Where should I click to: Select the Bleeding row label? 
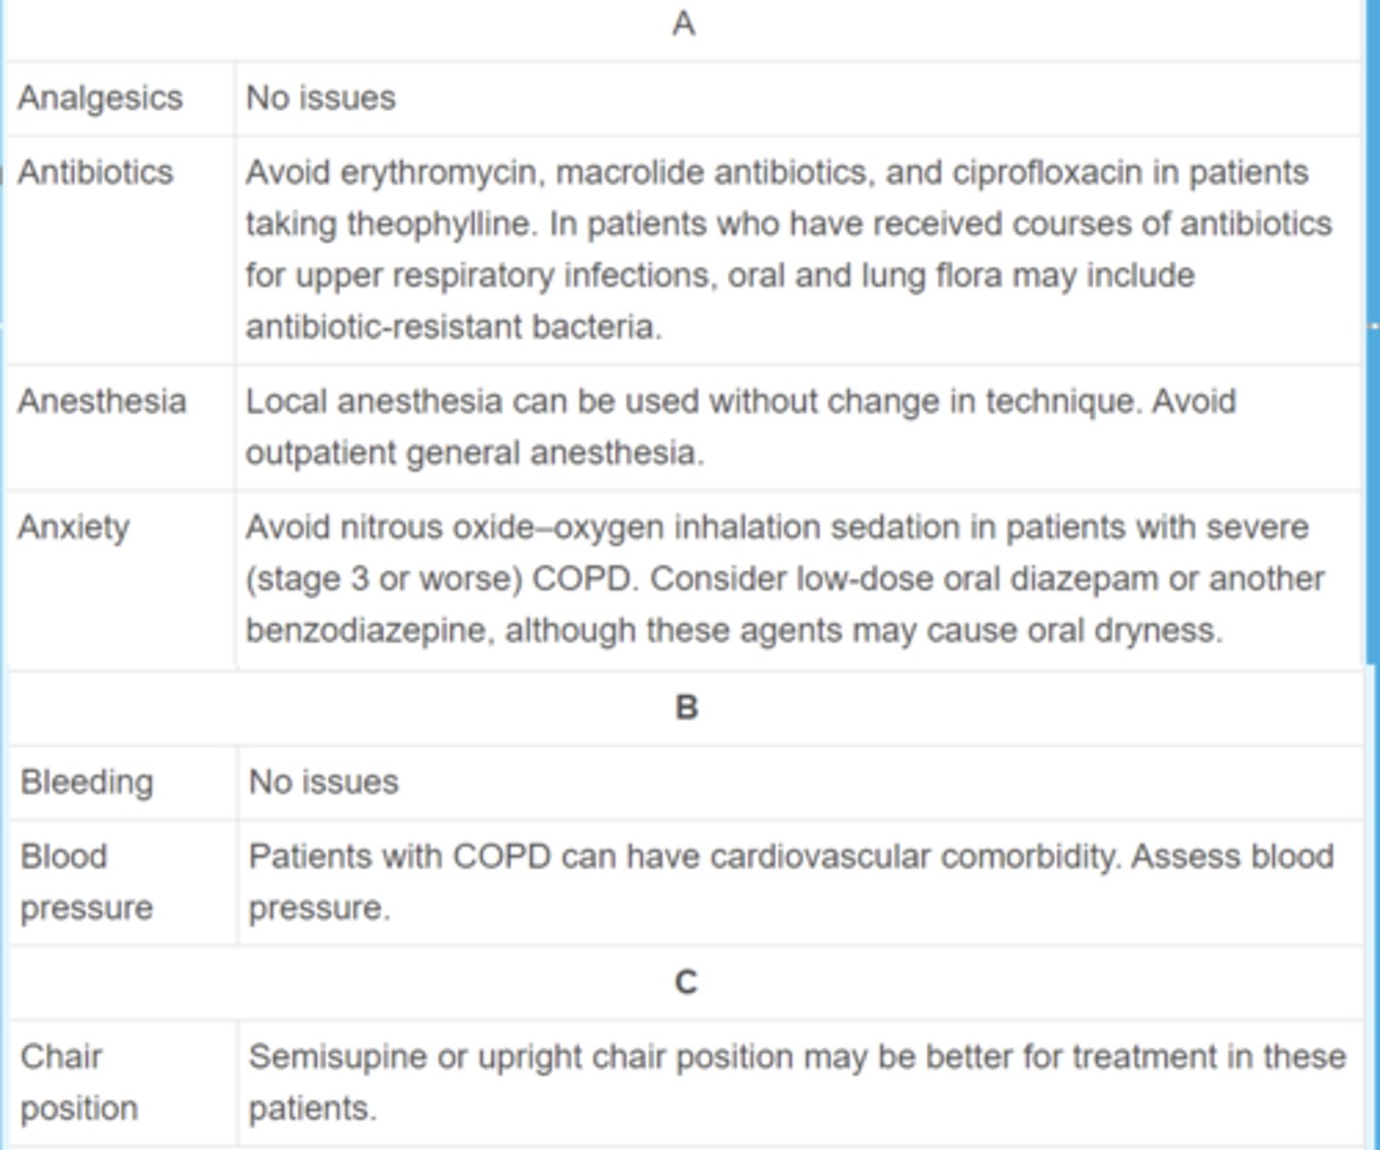86,782
